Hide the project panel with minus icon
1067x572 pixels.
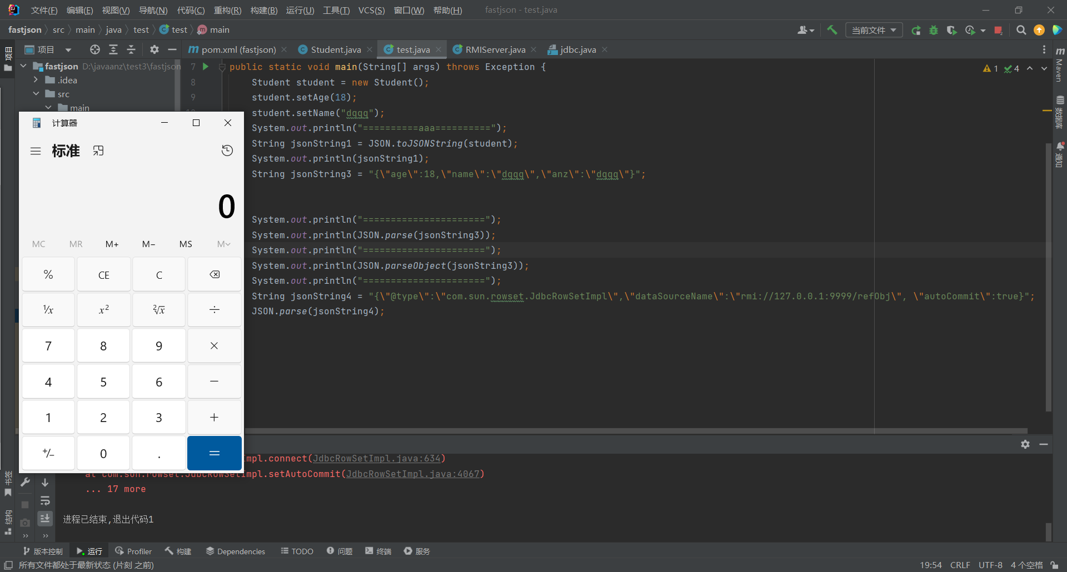click(172, 49)
